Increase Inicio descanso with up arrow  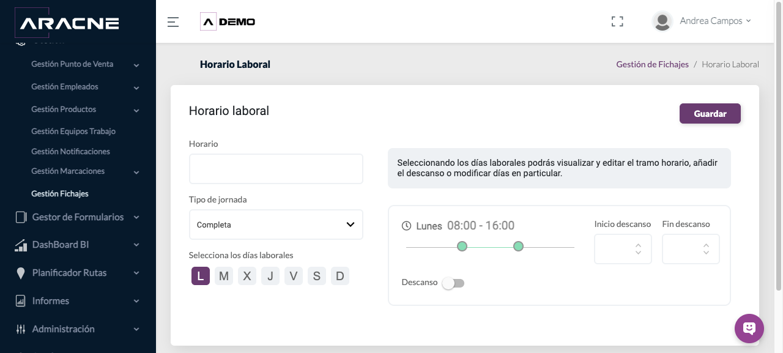point(639,245)
